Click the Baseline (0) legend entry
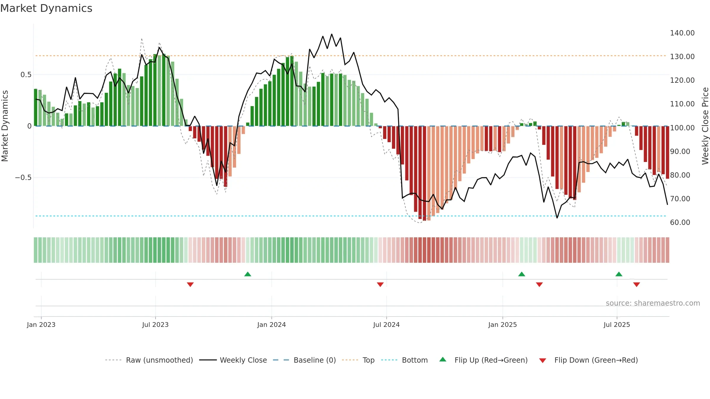 point(304,360)
